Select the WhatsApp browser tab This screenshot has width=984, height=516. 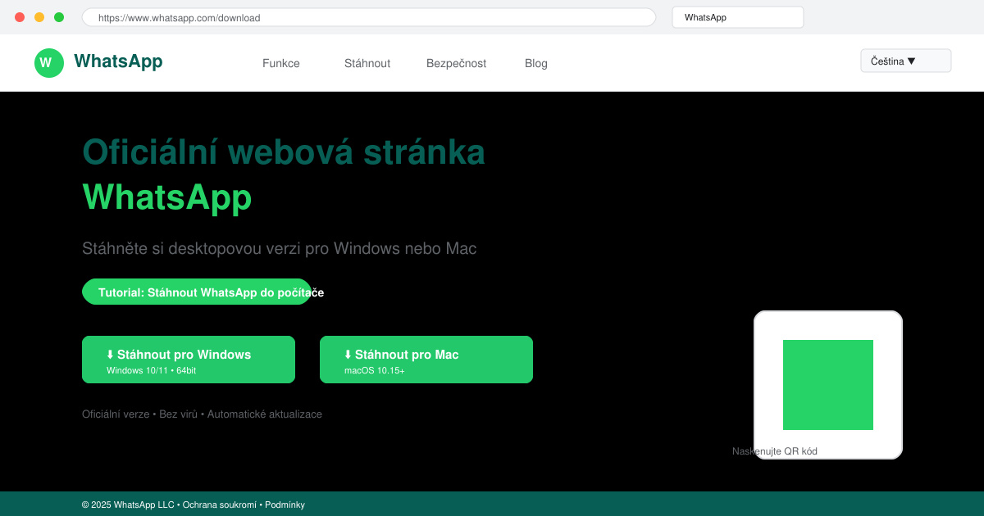pyautogui.click(x=738, y=17)
